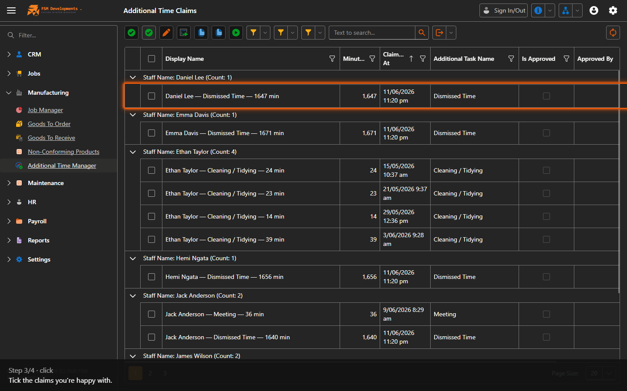Toggle Is Approved for Jack Anderson 1640 min

click(x=546, y=337)
